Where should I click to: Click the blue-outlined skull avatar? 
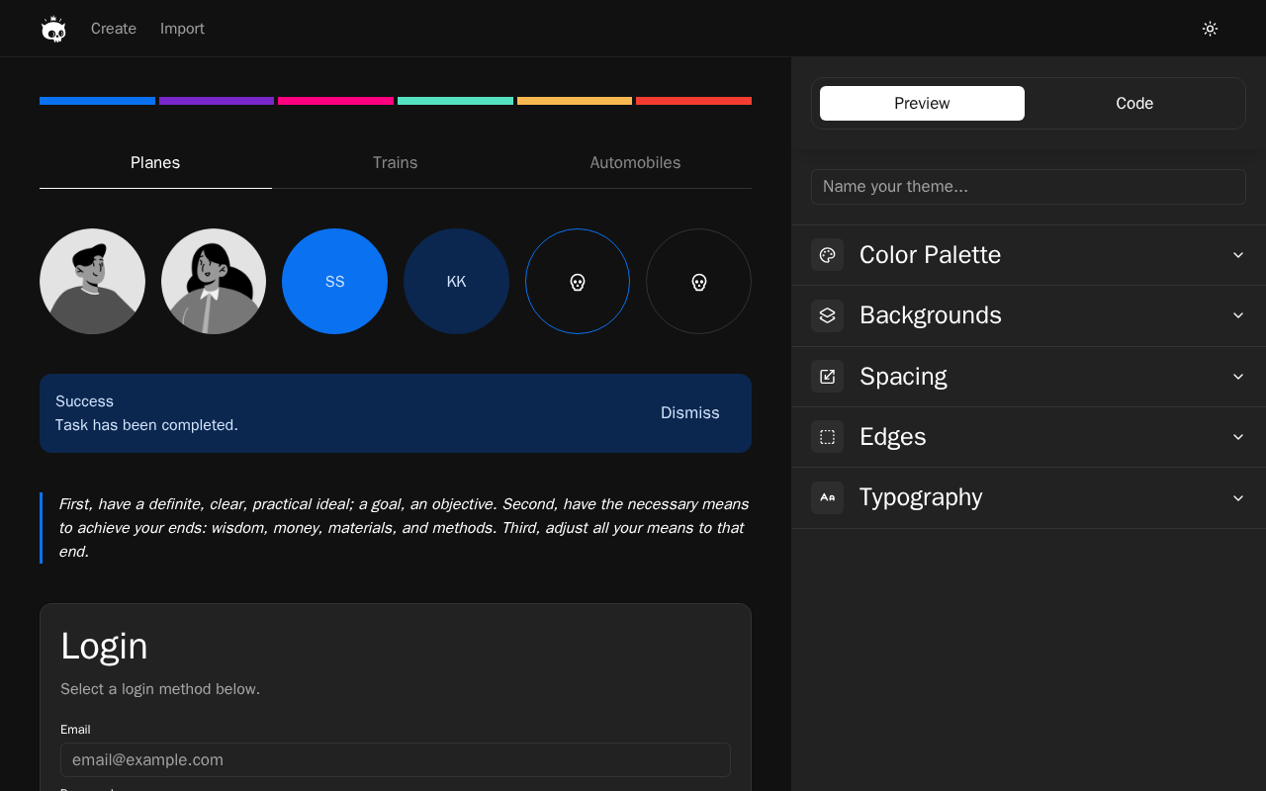click(x=578, y=282)
